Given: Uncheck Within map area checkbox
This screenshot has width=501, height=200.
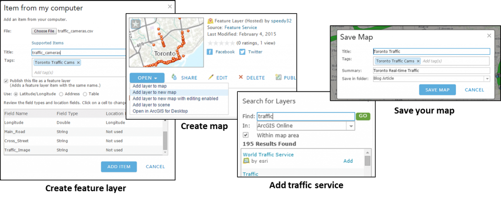Looking at the screenshot, I should tap(246, 135).
